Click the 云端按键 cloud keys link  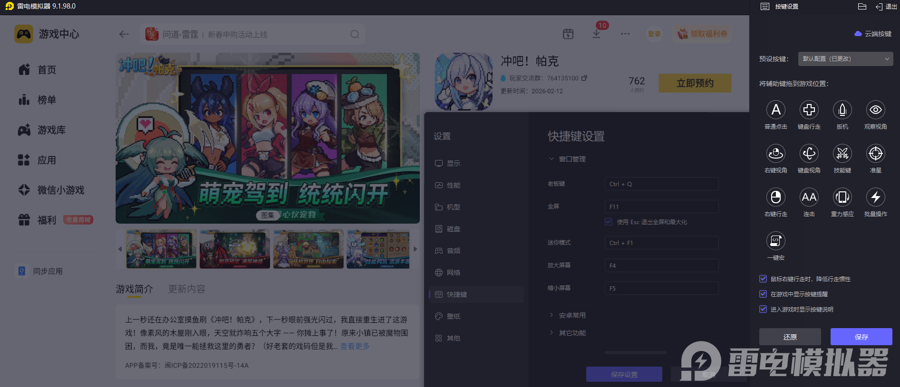tap(873, 34)
